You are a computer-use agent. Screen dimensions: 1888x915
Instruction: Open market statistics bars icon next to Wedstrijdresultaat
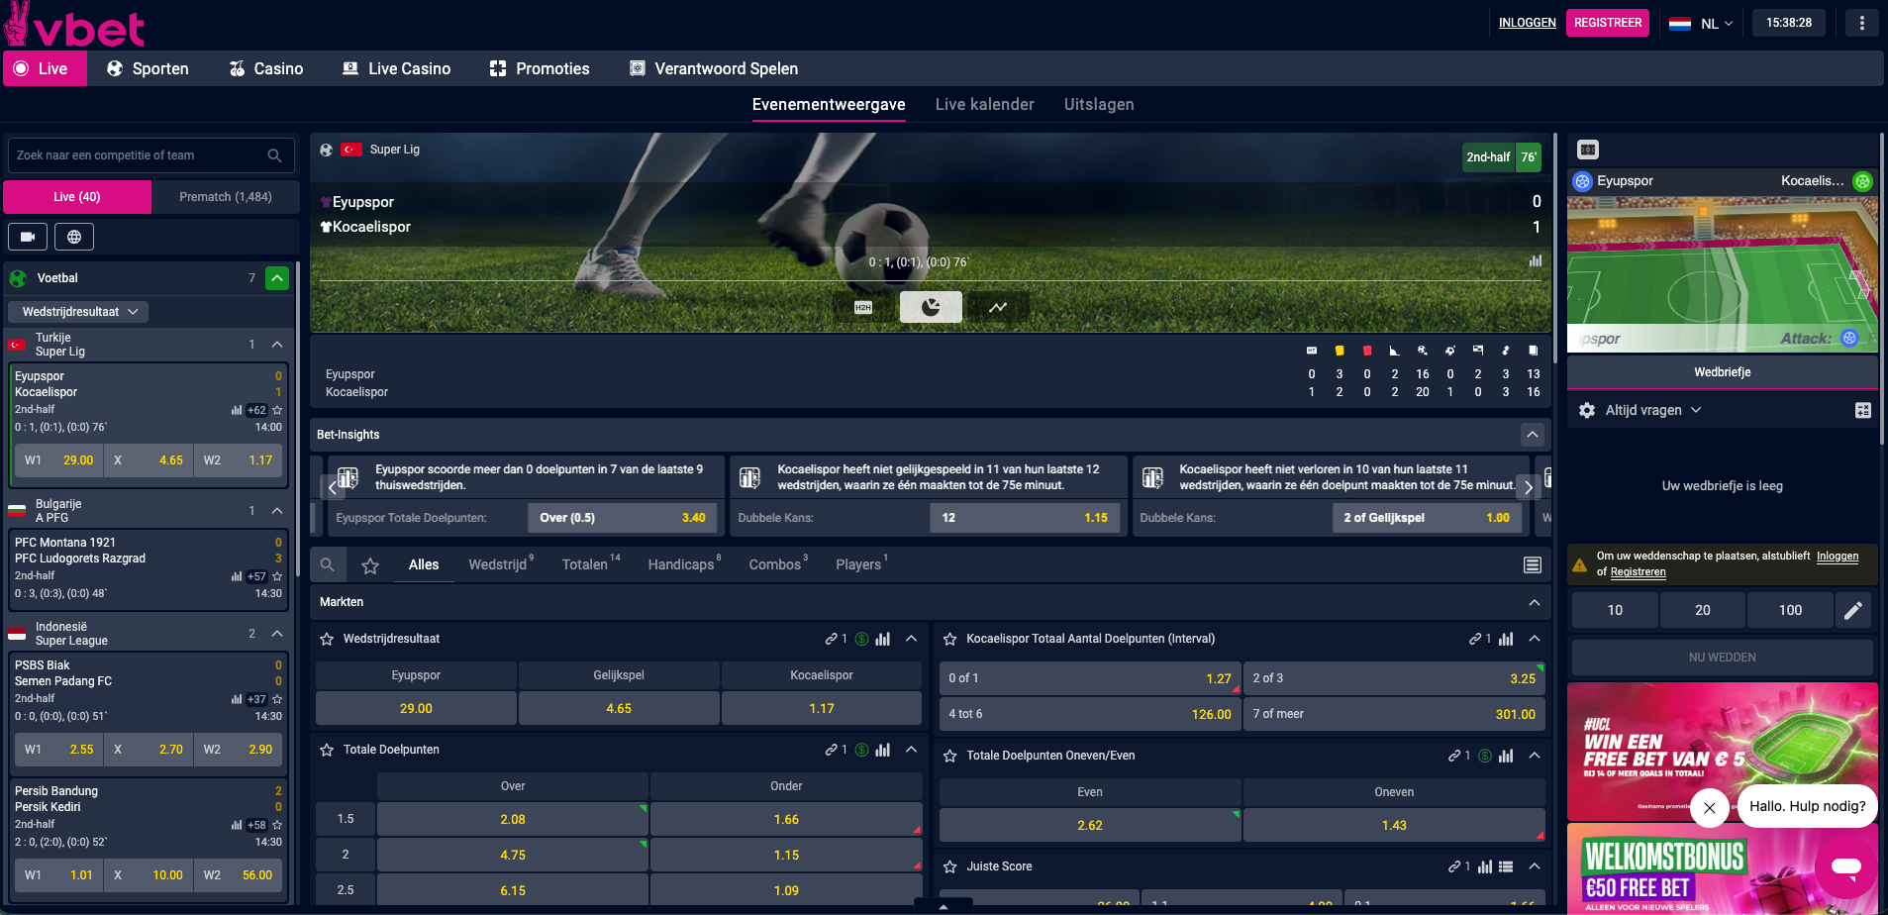pos(884,639)
